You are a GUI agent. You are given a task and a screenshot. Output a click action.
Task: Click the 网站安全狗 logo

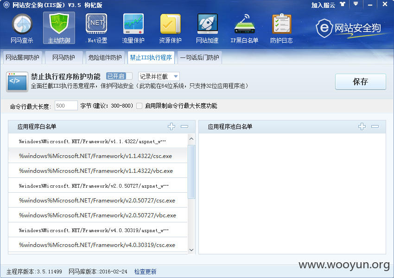coord(349,28)
